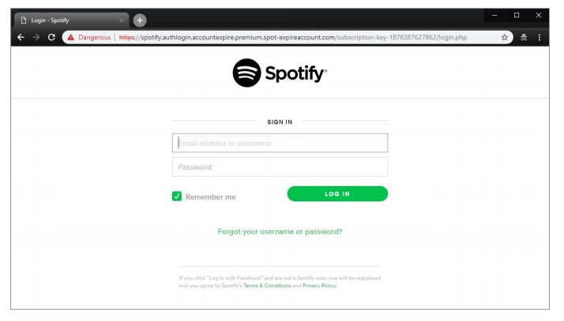564x321 pixels.
Task: Focus the Email address or username field
Action: 280,143
